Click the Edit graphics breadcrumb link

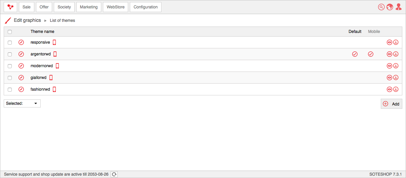27,20
